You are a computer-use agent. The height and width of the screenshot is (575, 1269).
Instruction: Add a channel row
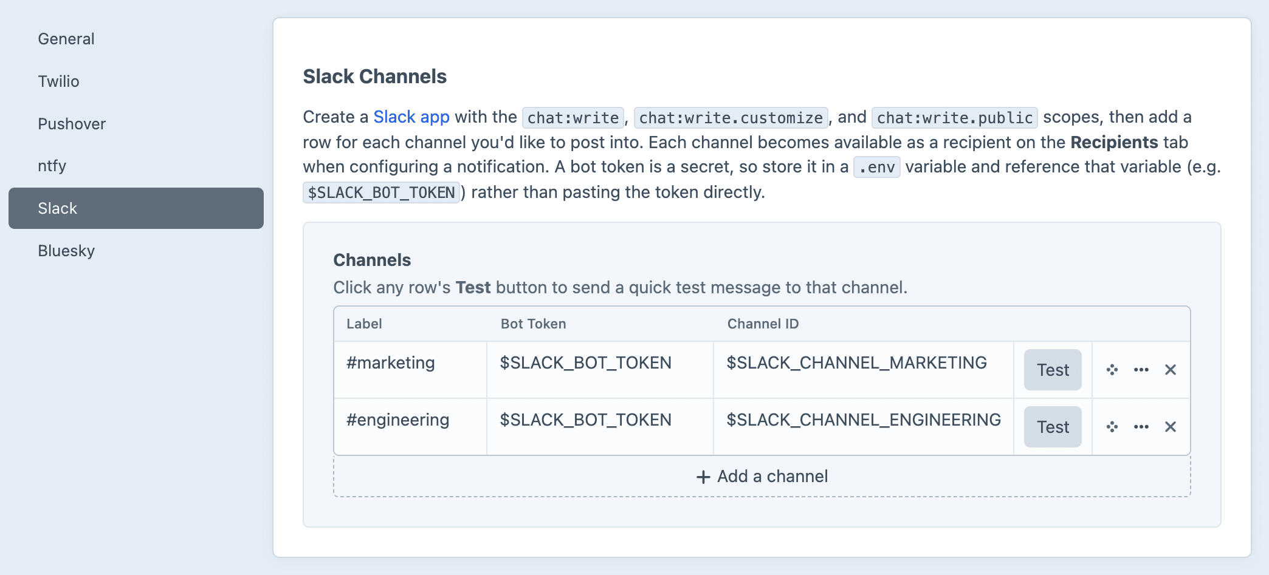point(762,477)
